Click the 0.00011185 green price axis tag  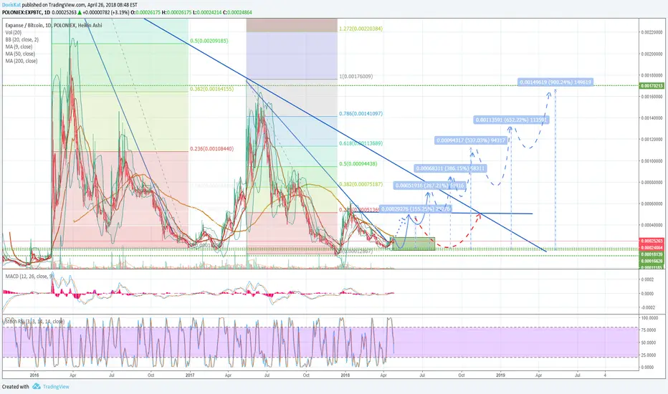click(652, 267)
